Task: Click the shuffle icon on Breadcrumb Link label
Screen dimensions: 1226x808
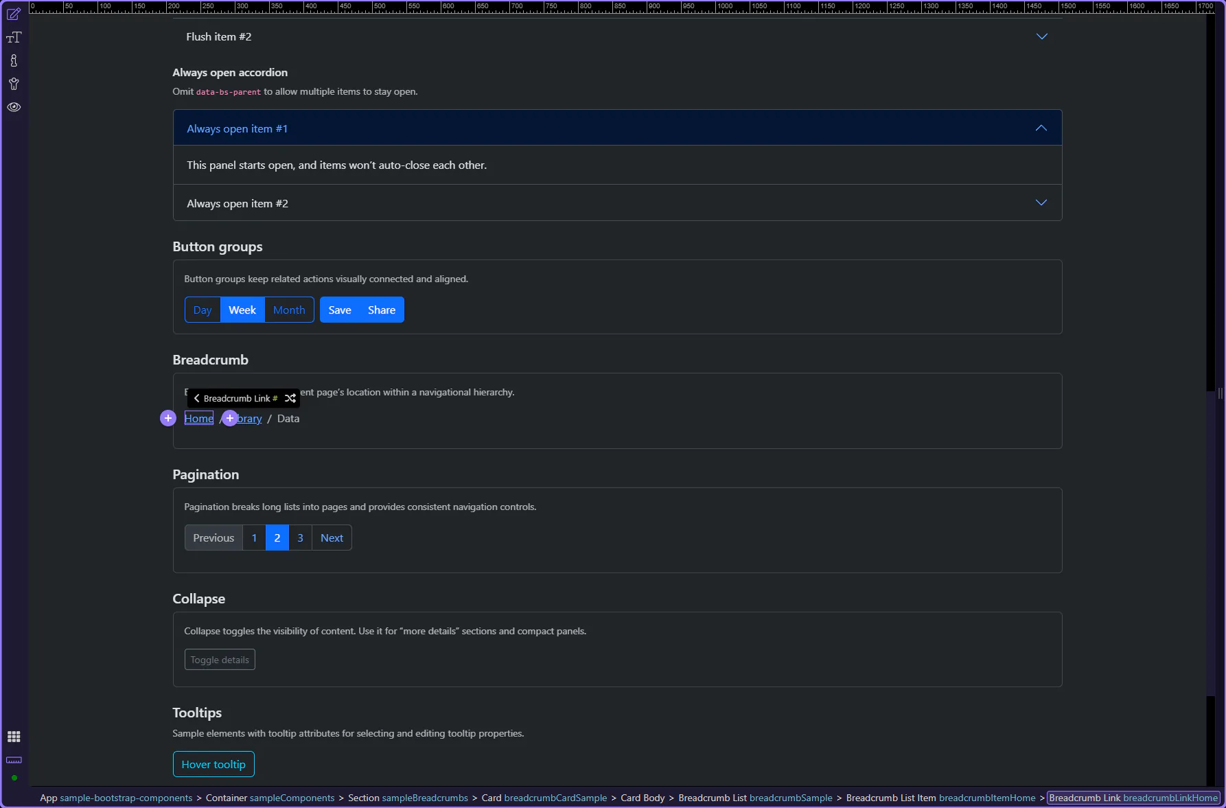Action: coord(290,398)
